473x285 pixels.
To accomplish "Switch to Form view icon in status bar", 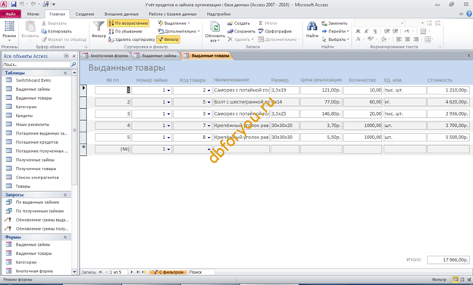I will click(x=456, y=280).
